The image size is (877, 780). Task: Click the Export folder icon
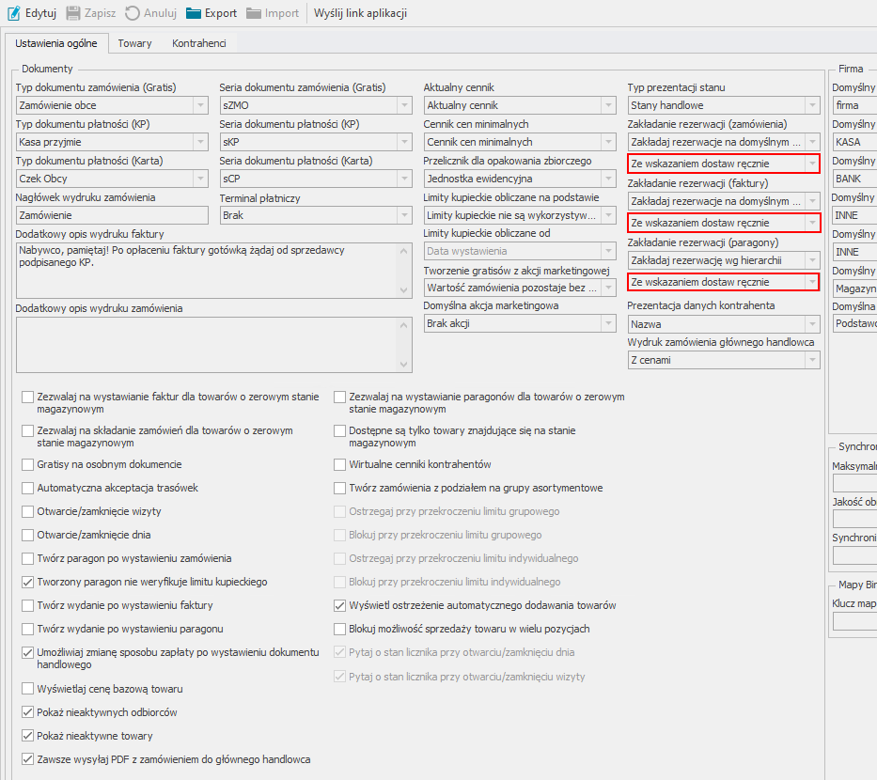194,13
